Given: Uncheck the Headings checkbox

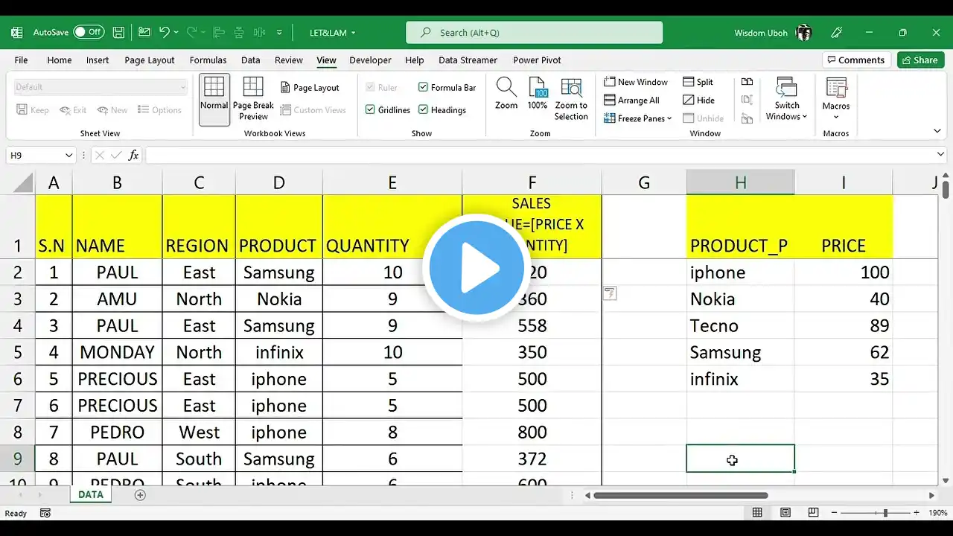Looking at the screenshot, I should [x=424, y=110].
